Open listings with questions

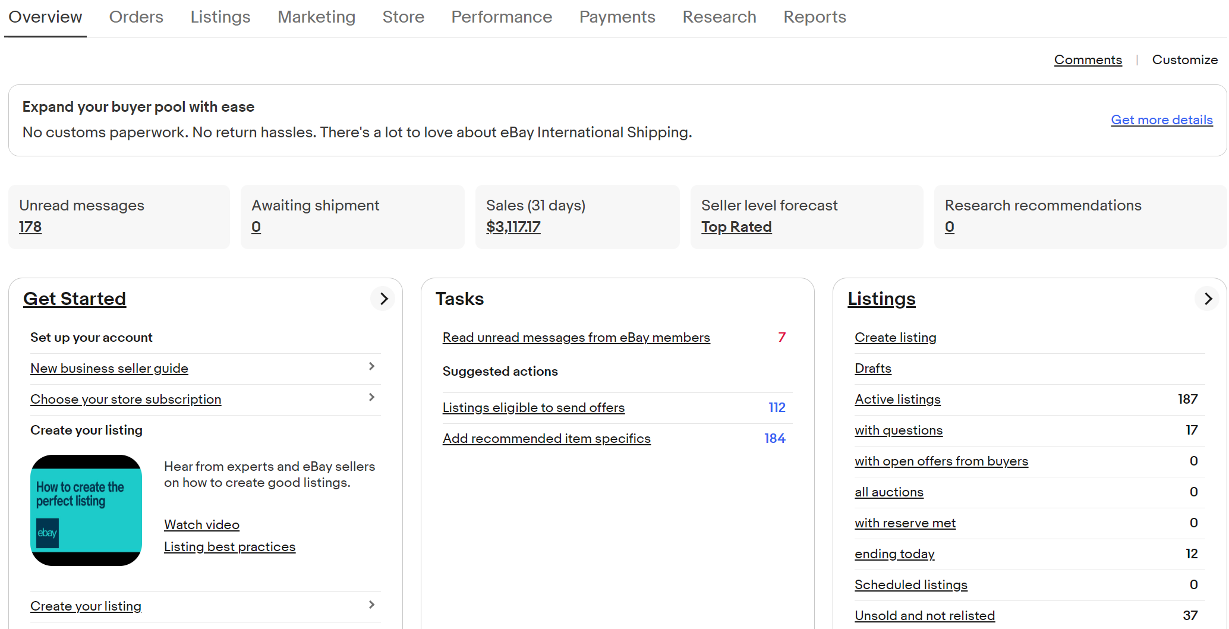coord(899,430)
